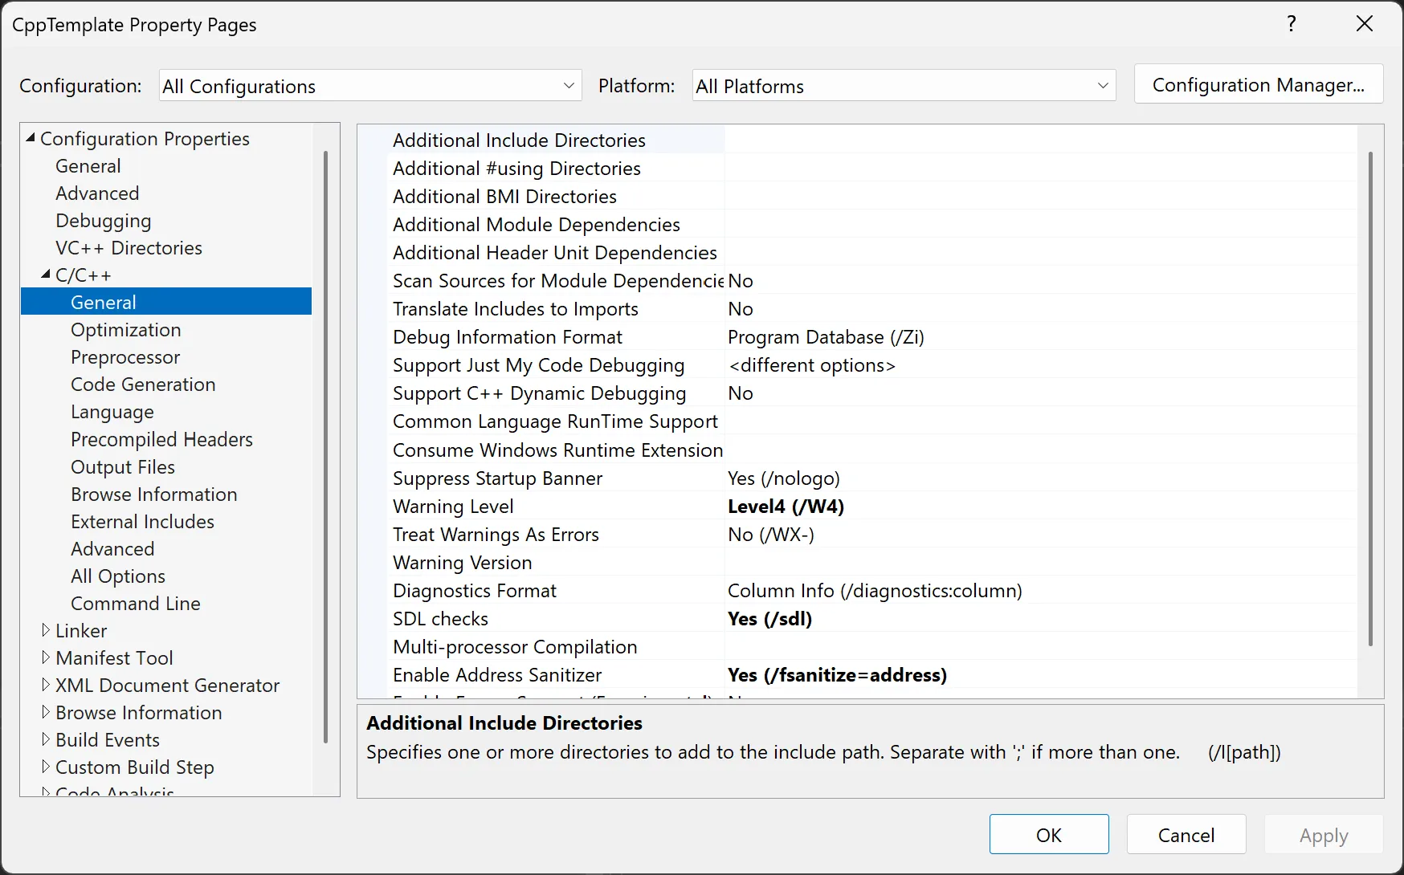Open the Preprocessor page
Viewport: 1404px width, 875px height.
click(125, 357)
